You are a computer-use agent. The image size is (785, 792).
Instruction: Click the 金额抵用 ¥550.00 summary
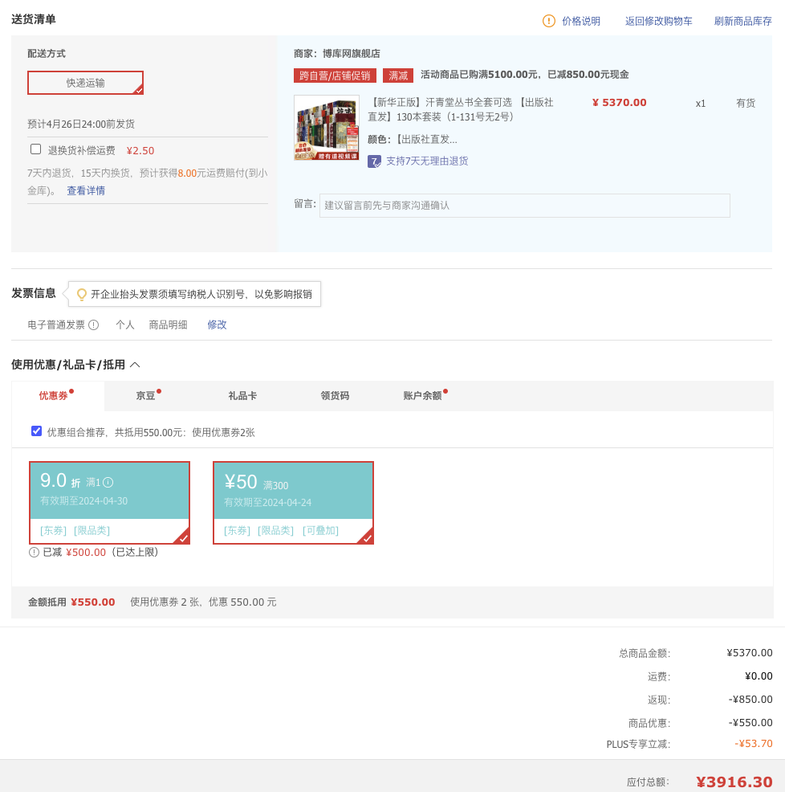(x=71, y=602)
